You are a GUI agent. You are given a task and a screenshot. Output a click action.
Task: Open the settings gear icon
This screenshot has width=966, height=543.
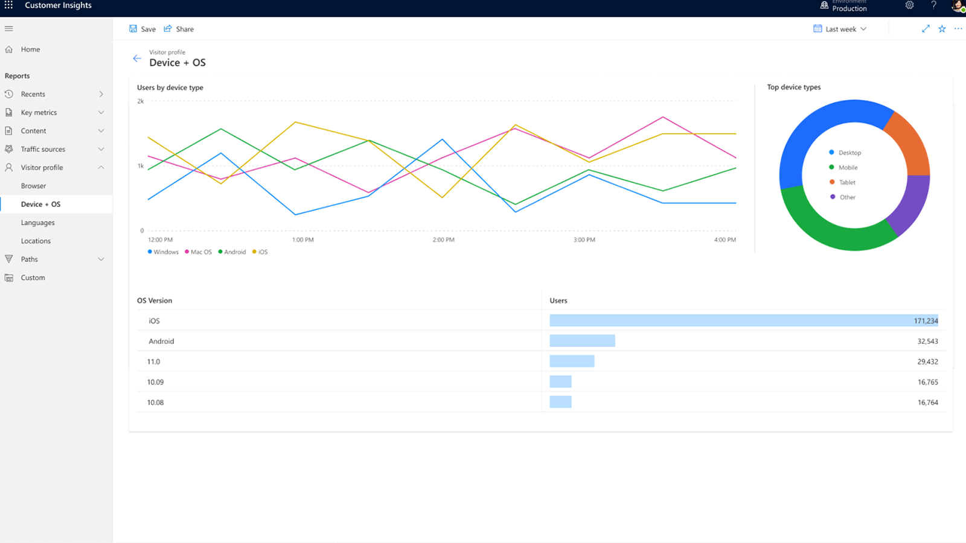click(x=909, y=5)
